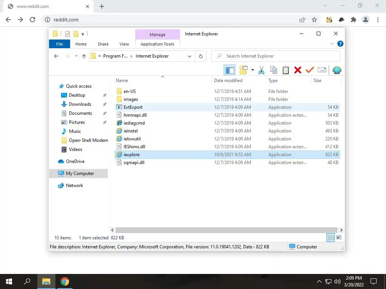Viewport: 386px width, 289px height.
Task: Click the horizontal scrollbar left arrow
Action: pos(112,230)
